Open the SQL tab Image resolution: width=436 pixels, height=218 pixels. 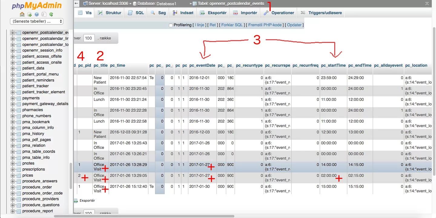click(x=136, y=13)
